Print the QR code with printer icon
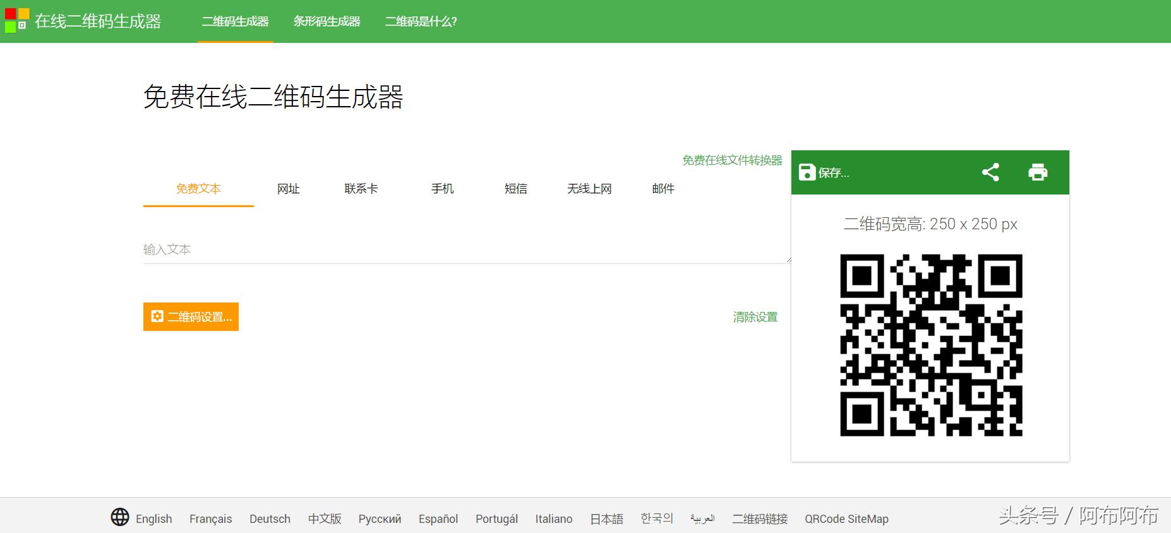1171x533 pixels. [1038, 172]
